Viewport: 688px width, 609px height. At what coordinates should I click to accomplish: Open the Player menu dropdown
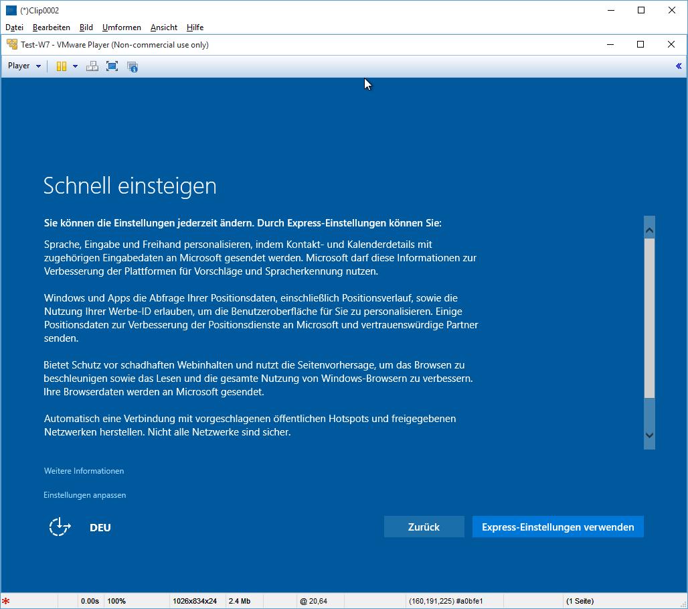click(24, 66)
